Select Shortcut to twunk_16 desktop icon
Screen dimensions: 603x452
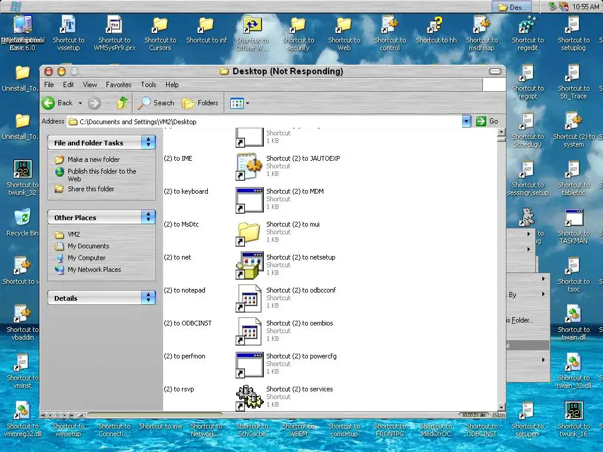pyautogui.click(x=574, y=420)
